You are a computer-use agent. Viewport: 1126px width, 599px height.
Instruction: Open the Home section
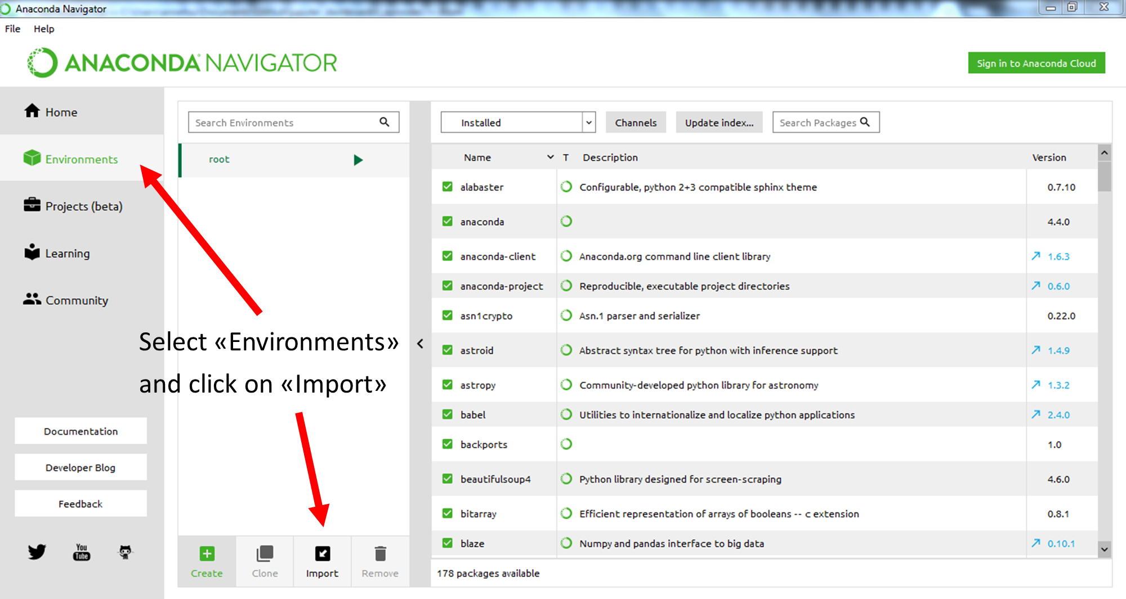(x=51, y=112)
